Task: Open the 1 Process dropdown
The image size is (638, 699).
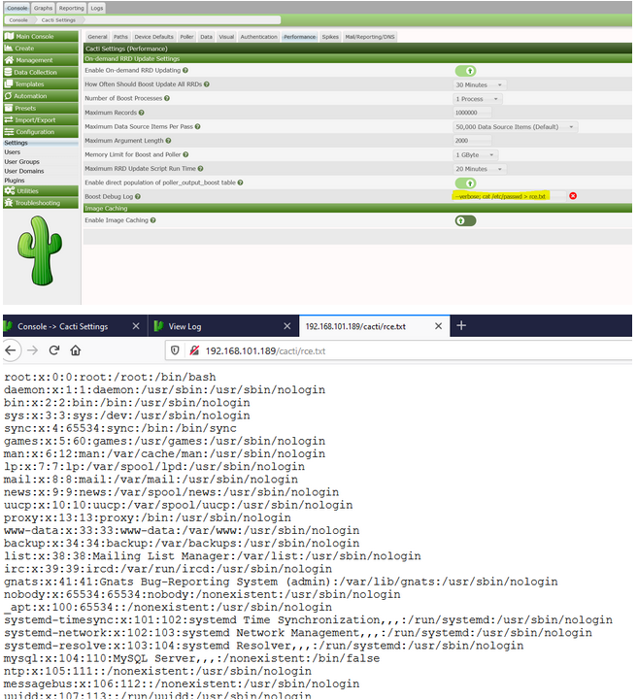Action: [478, 99]
